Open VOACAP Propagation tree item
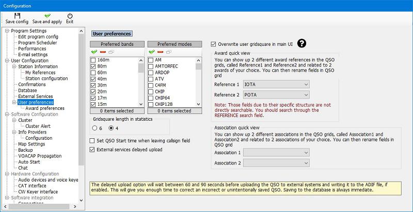 [x=40, y=156]
